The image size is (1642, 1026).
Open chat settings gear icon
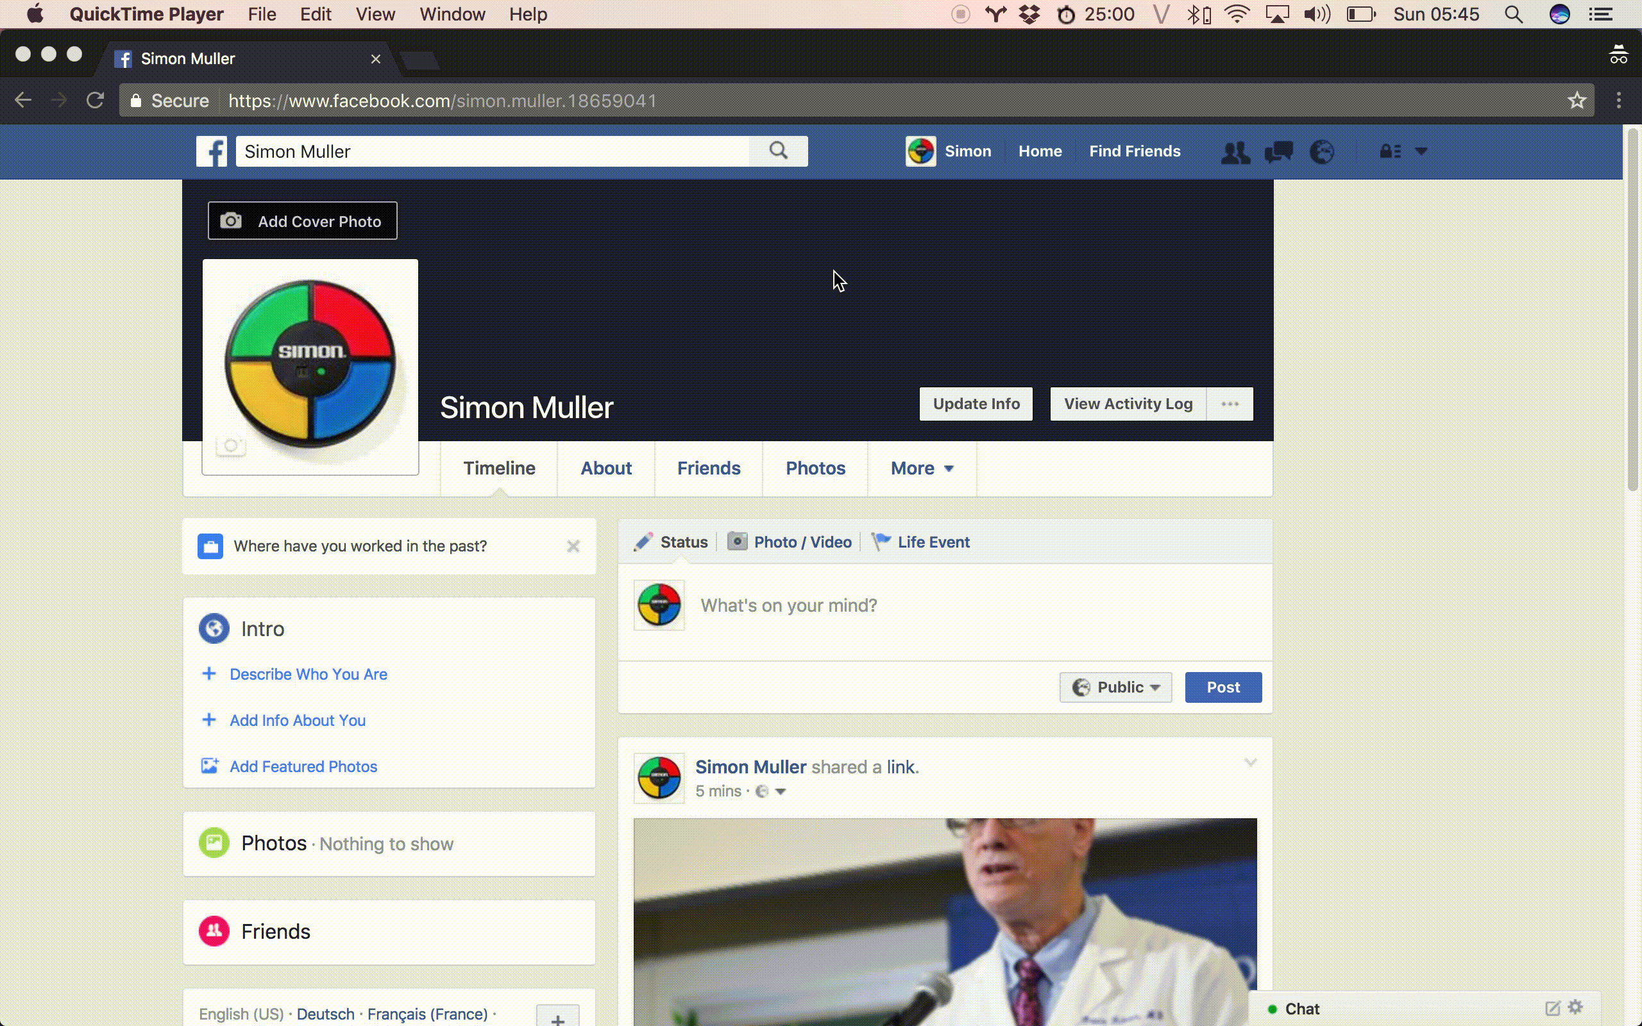click(1575, 1007)
